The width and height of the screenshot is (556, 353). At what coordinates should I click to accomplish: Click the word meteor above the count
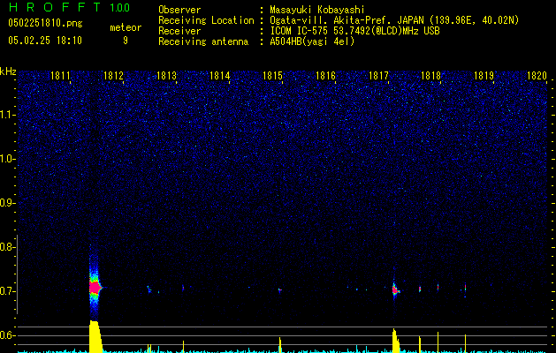pyautogui.click(x=126, y=27)
